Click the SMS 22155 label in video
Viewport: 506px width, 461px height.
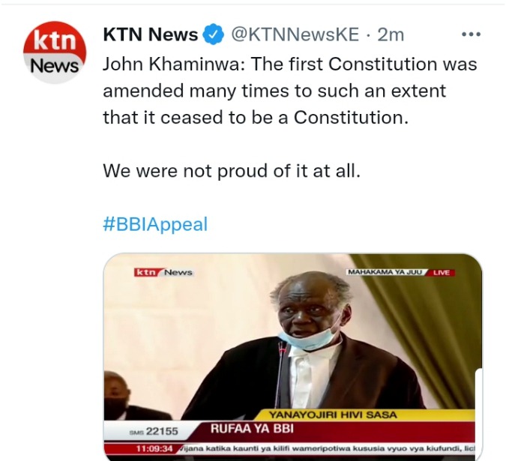[154, 431]
